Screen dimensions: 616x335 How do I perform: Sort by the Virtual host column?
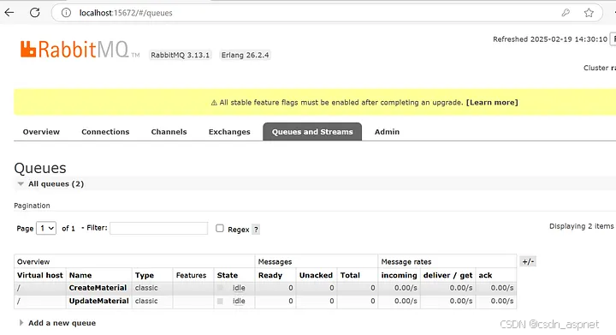[39, 275]
